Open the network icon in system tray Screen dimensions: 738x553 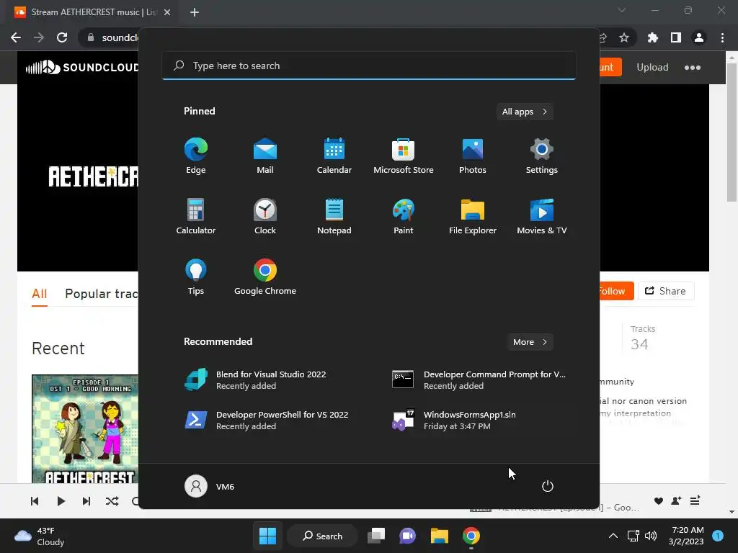633,536
